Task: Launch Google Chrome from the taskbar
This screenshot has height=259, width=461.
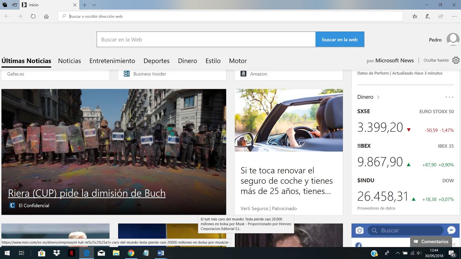Action: [x=131, y=253]
